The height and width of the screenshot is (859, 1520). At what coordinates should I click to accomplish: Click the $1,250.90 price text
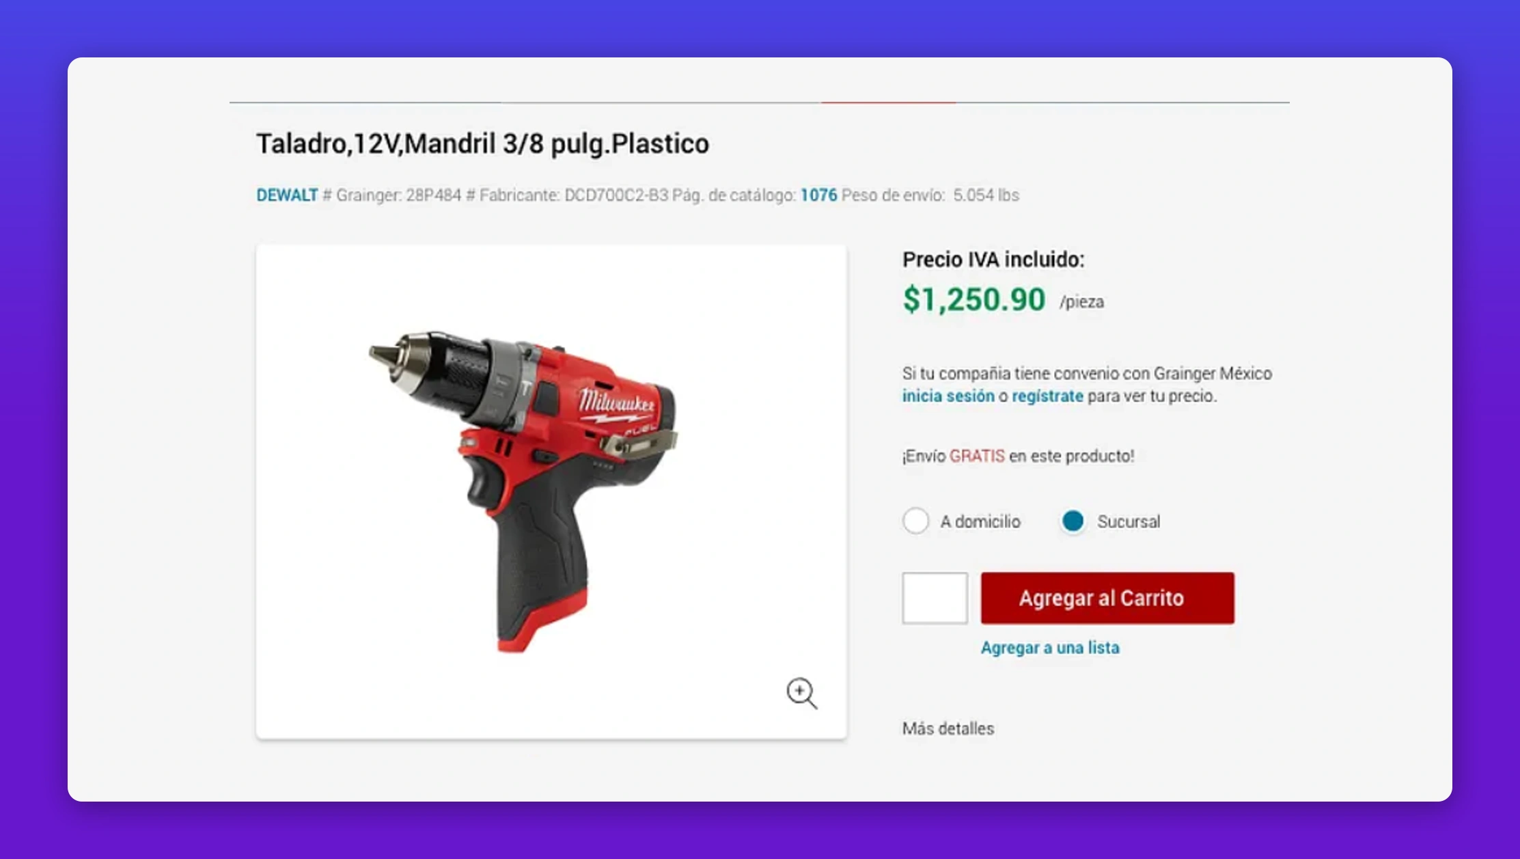click(973, 299)
